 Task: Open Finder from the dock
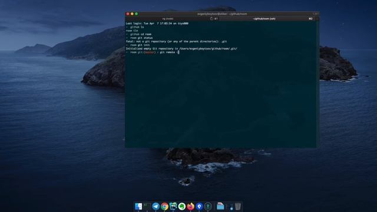pos(138,206)
